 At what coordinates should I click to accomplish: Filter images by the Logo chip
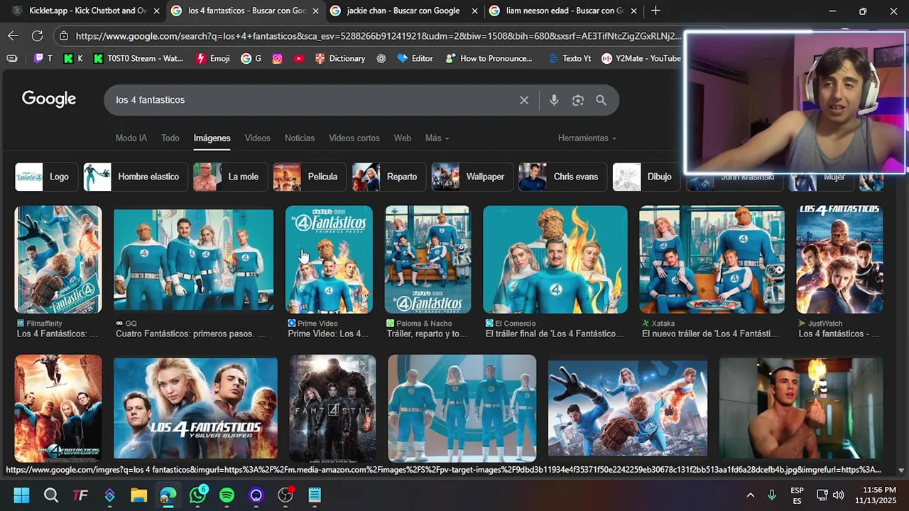pos(45,177)
